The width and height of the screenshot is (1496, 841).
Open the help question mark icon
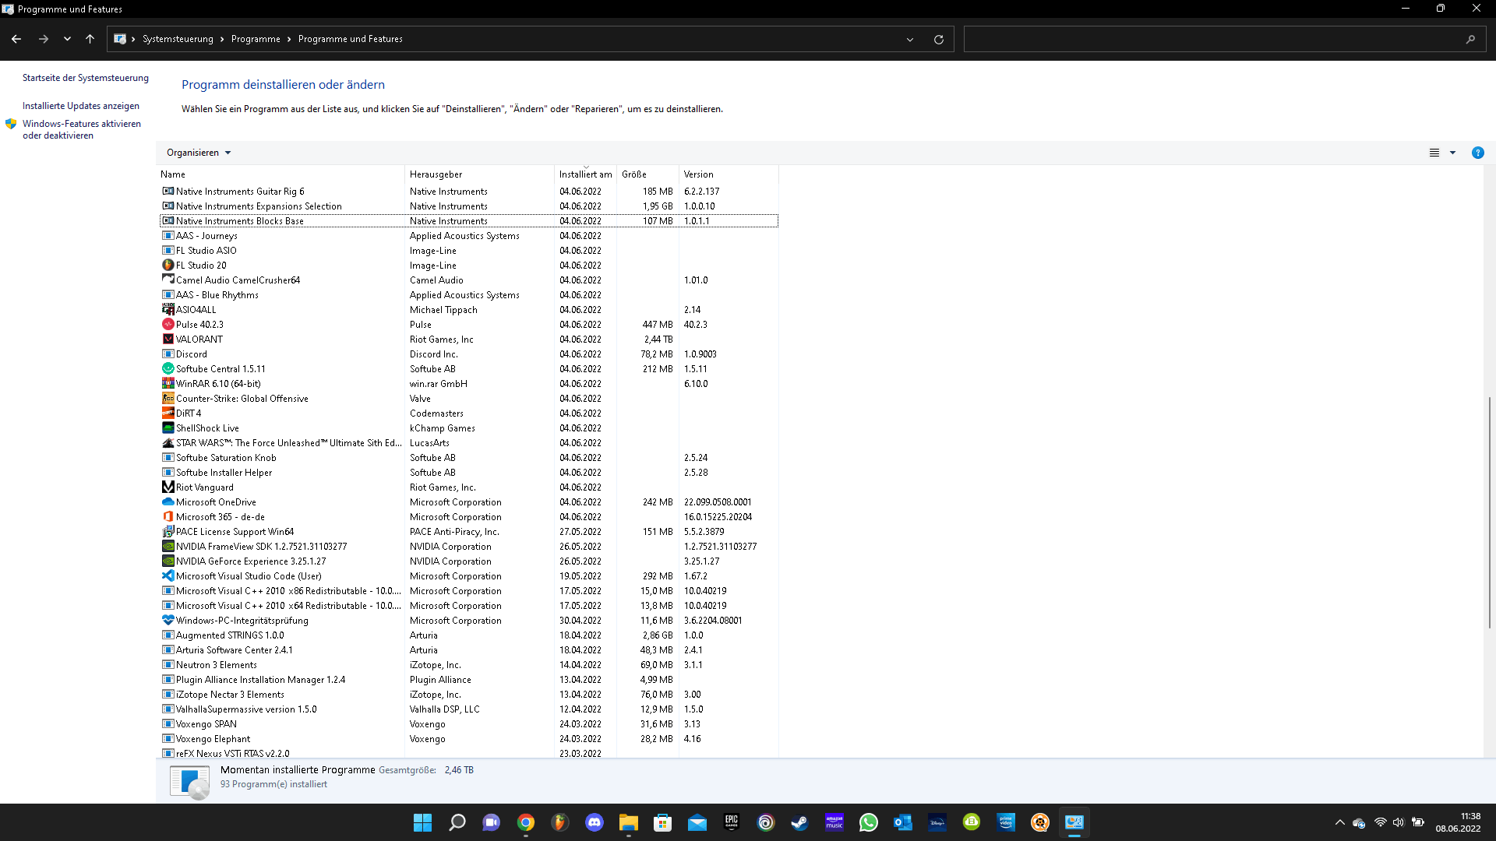(x=1477, y=153)
